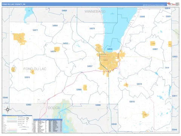Click ZIP code label 54937
This screenshot has height=136, width=181.
click(90, 66)
